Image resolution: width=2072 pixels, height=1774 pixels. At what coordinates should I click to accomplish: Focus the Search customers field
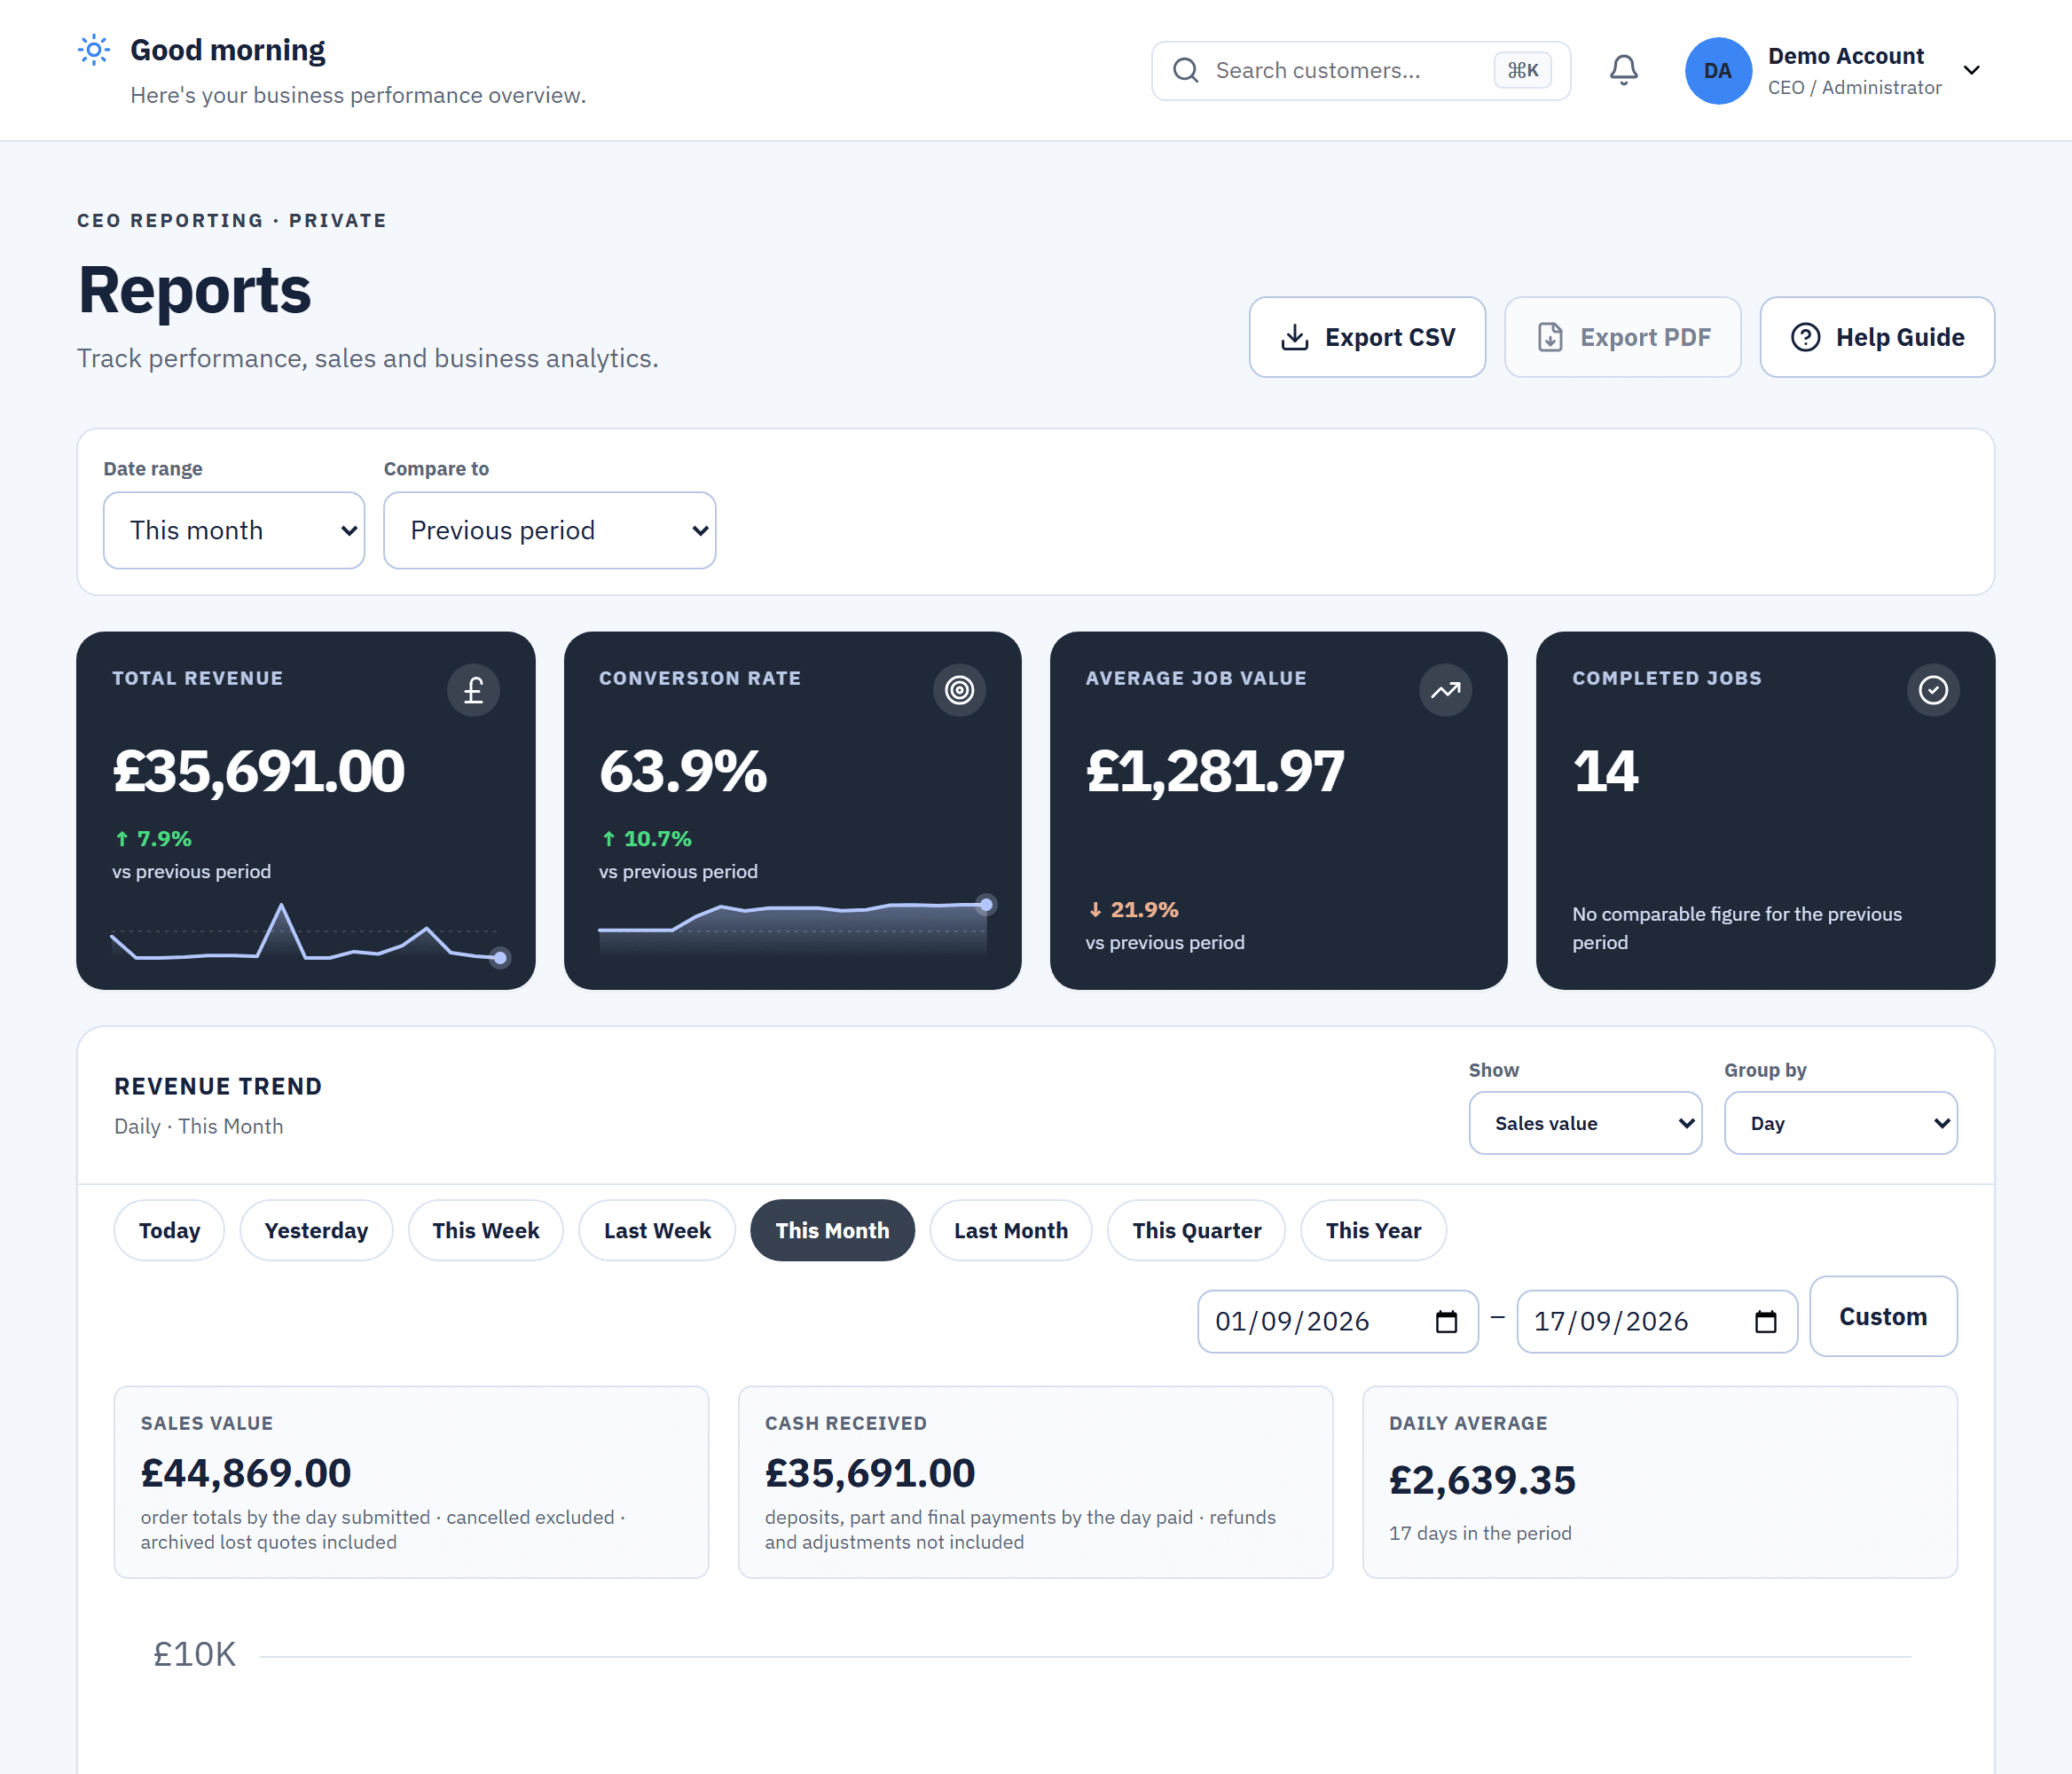1361,70
